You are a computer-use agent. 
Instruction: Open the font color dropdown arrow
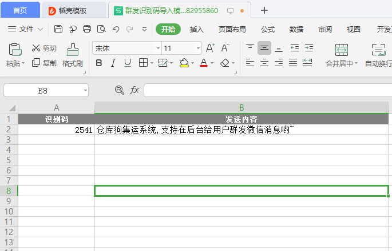(x=212, y=63)
